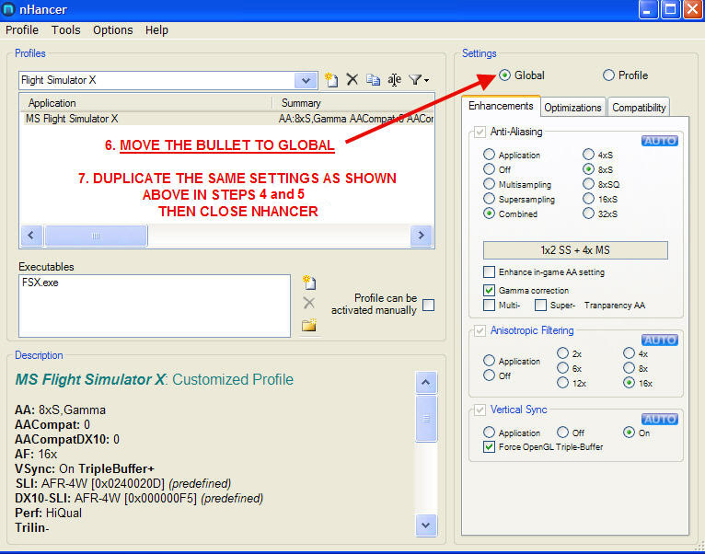Viewport: 705px width, 554px height.
Task: Select 8xSQ anti-aliasing level
Action: pos(588,184)
